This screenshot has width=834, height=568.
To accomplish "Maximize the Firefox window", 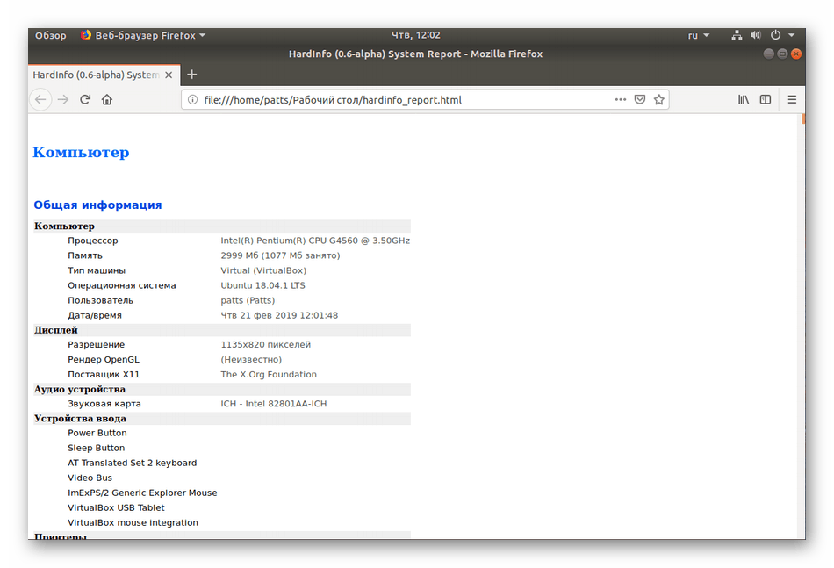I will (x=782, y=54).
